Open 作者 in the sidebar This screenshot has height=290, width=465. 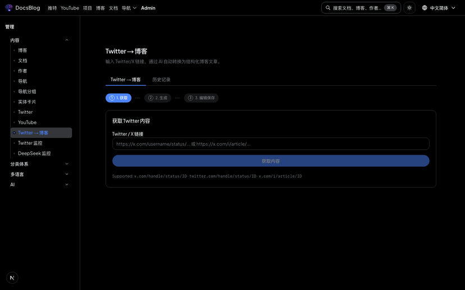[22, 71]
